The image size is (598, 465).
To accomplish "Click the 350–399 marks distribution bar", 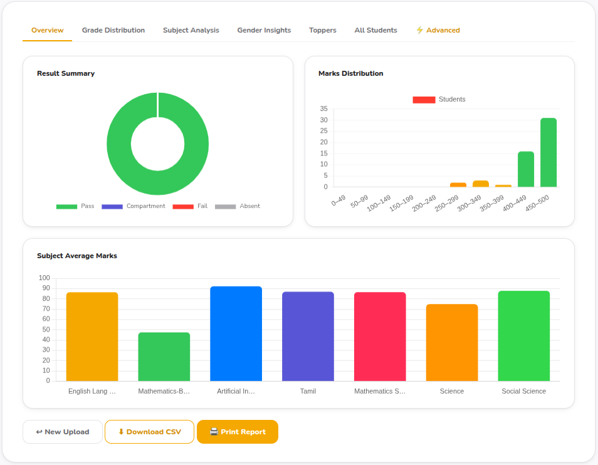I will pos(503,186).
